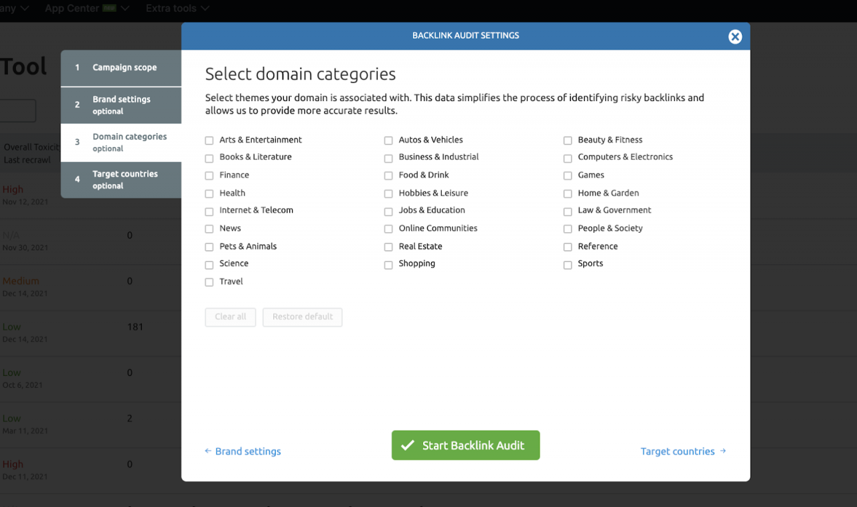Expand the App Center menu
The width and height of the screenshot is (857, 507).
click(87, 9)
